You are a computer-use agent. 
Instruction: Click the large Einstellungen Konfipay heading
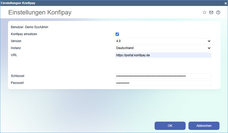click(x=40, y=12)
